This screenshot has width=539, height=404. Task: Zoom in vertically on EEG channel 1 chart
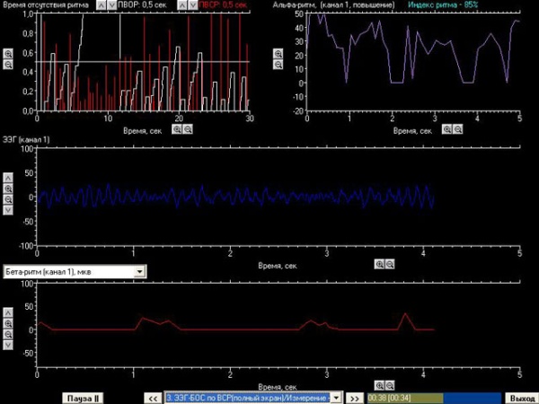click(x=9, y=189)
